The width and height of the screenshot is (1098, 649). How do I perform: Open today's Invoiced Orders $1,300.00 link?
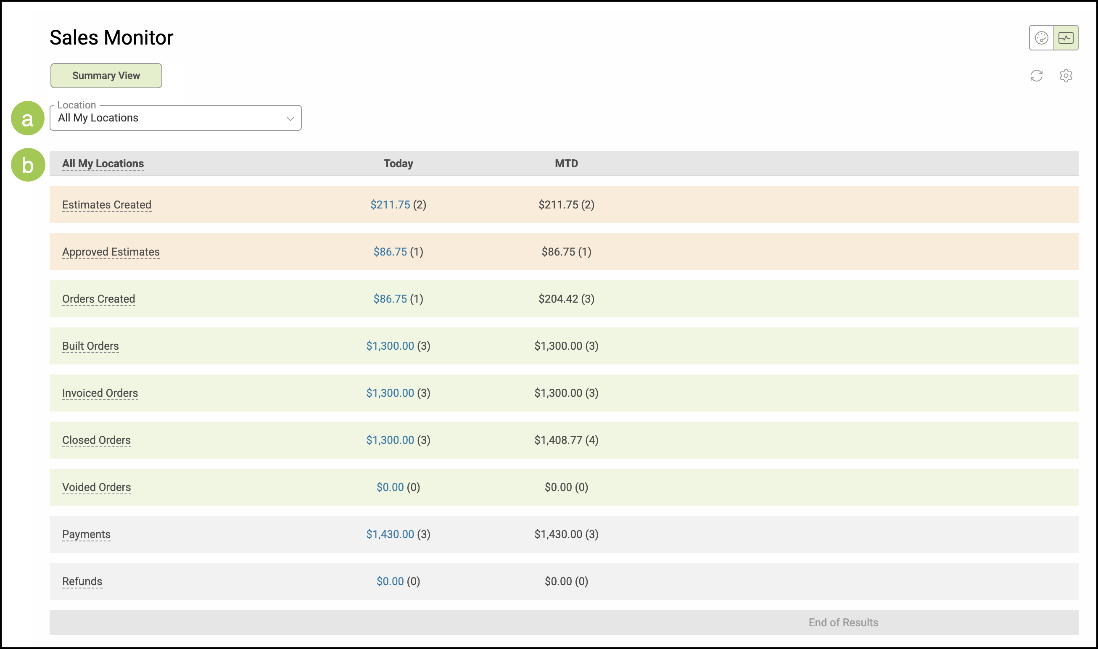(390, 393)
